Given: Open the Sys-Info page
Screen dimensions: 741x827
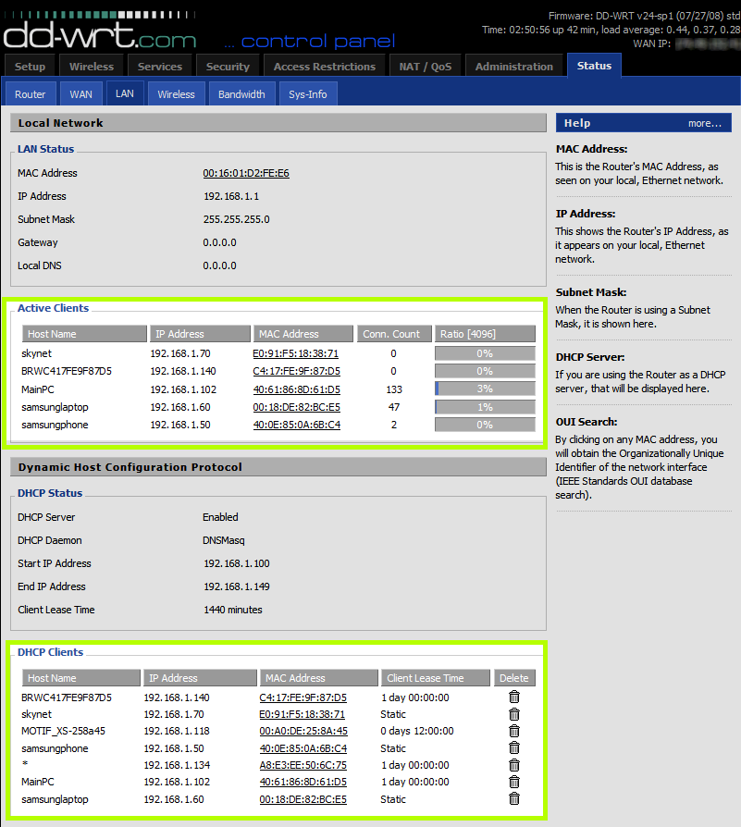Looking at the screenshot, I should tap(307, 93).
